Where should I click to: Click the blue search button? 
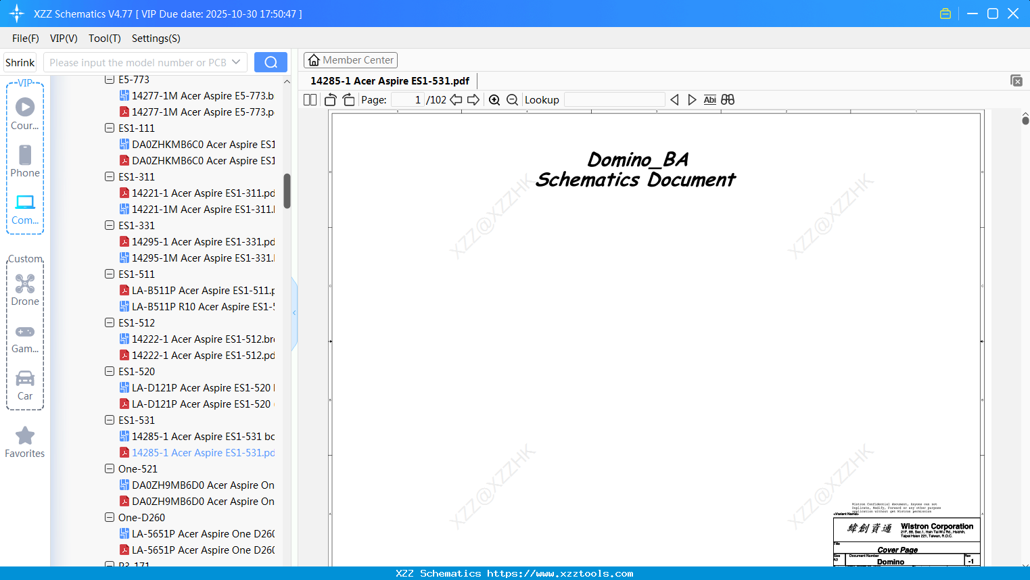click(x=271, y=62)
